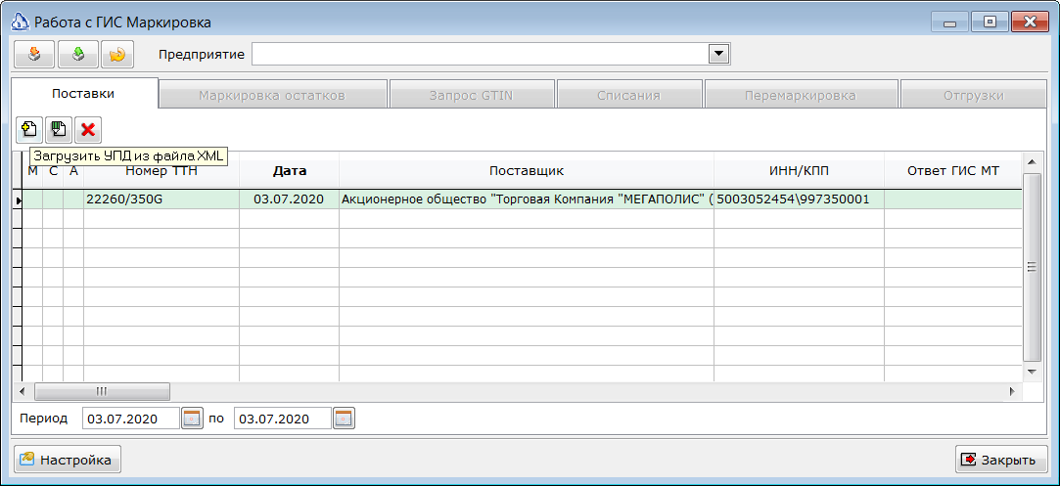1060x486 pixels.
Task: Click the vertical scrollbar up arrow
Action: point(1032,162)
